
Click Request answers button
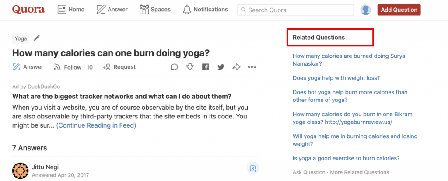click(x=119, y=67)
